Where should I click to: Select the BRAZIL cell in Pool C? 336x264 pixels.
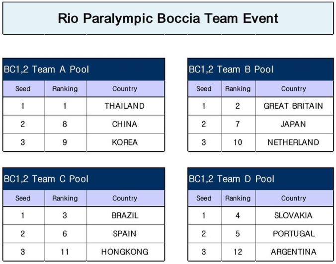pos(125,215)
